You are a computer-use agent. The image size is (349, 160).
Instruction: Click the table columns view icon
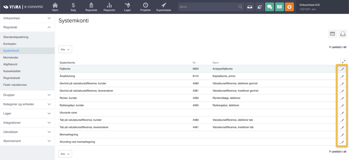point(332,34)
